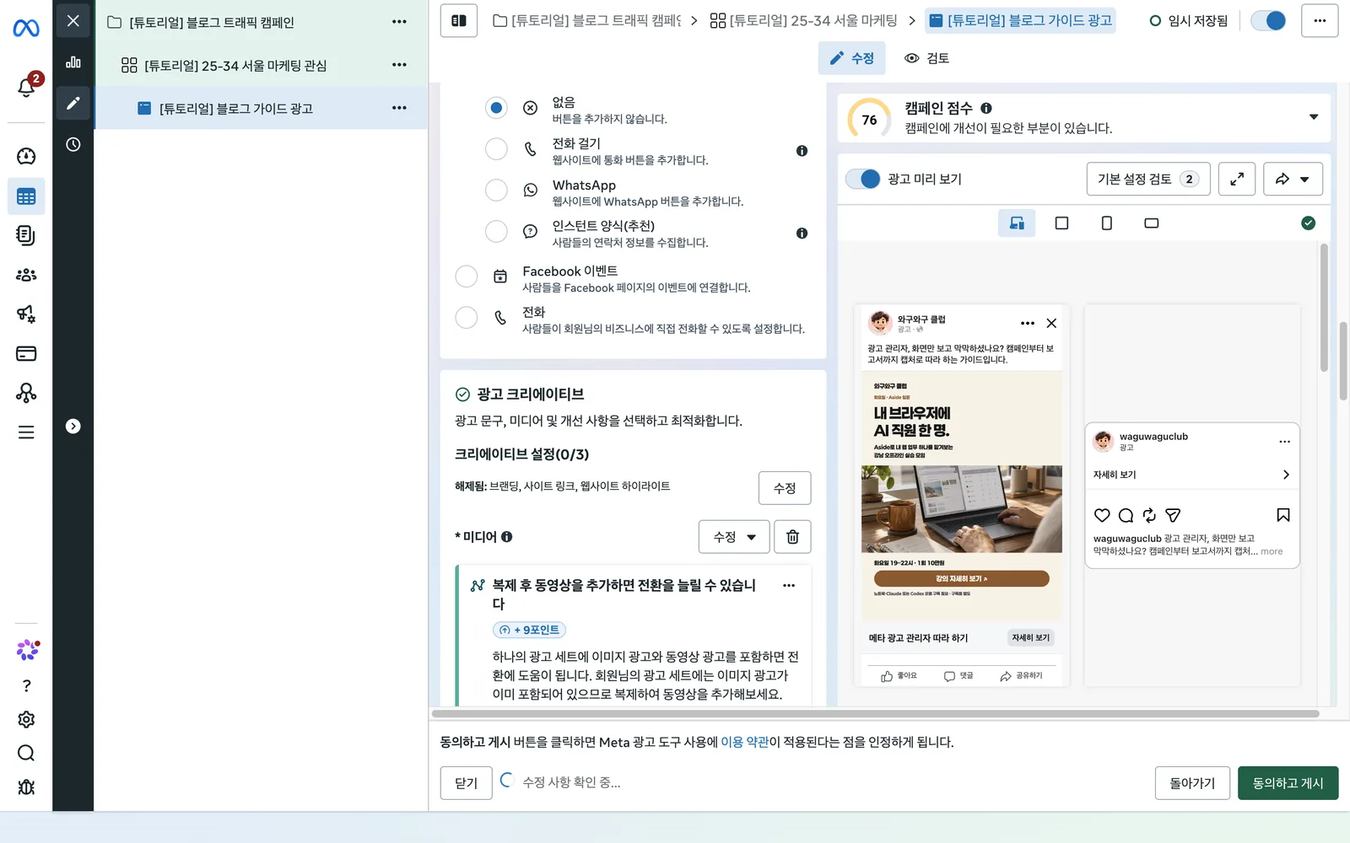
Task: Open the 미디어 수정 dropdown
Action: tap(734, 537)
